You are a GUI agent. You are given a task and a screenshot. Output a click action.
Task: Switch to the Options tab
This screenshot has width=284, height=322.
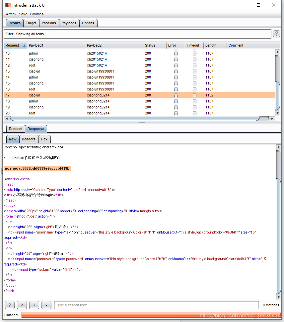88,23
